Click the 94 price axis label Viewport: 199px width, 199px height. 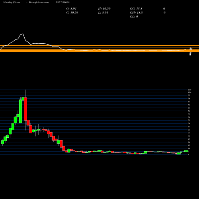(x=189, y=99)
